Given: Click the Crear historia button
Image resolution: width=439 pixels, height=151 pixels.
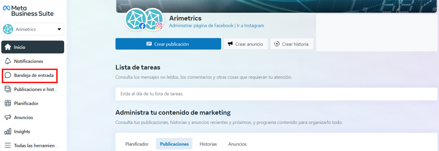Looking at the screenshot, I should [292, 44].
